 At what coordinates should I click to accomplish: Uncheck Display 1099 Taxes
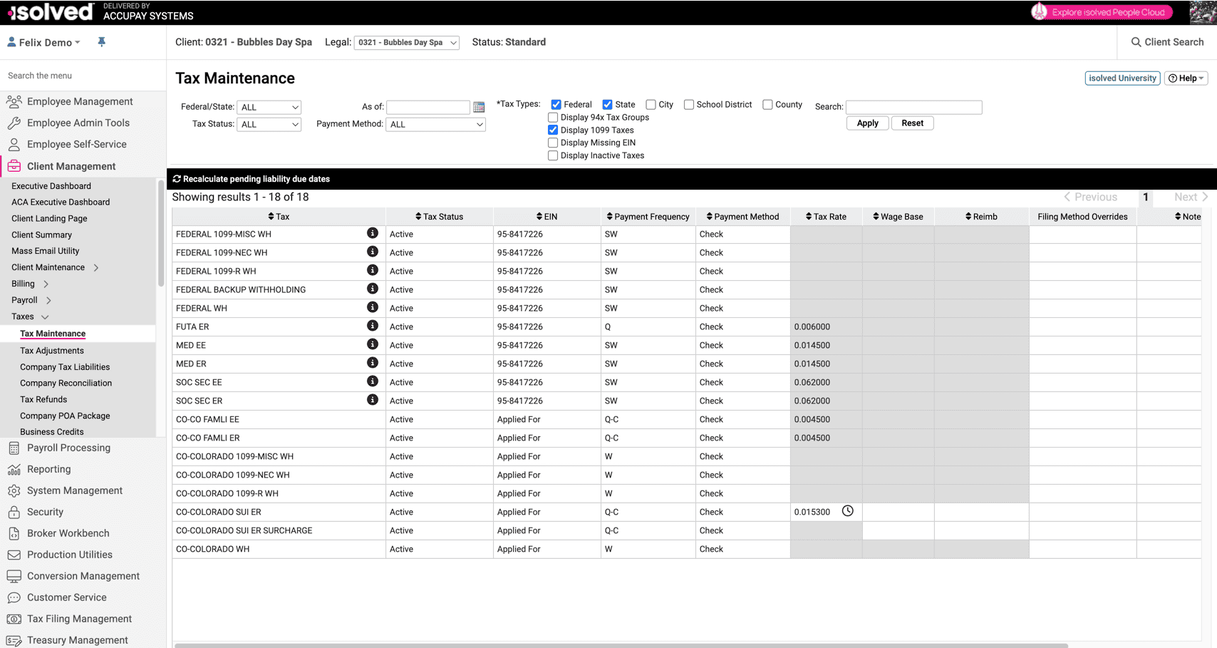tap(553, 130)
